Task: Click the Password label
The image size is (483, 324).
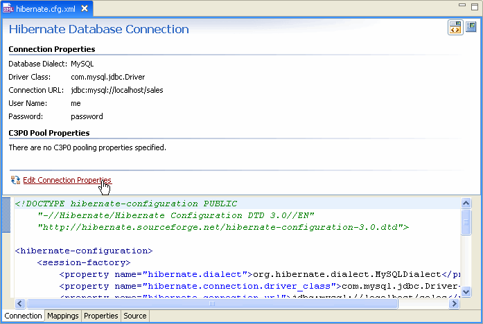Action: [26, 116]
